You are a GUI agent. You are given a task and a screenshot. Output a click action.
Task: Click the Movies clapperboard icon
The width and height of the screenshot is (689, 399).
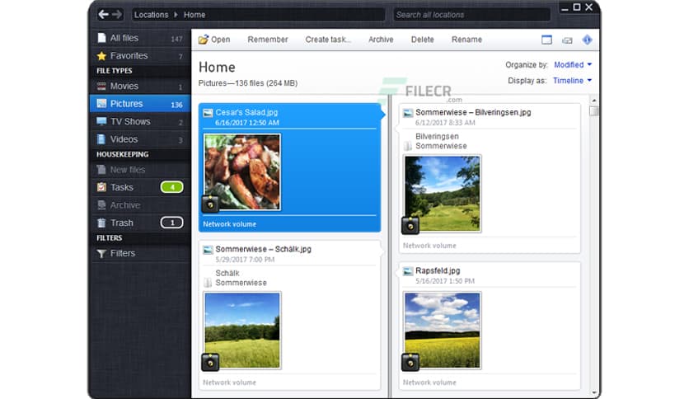pos(101,86)
